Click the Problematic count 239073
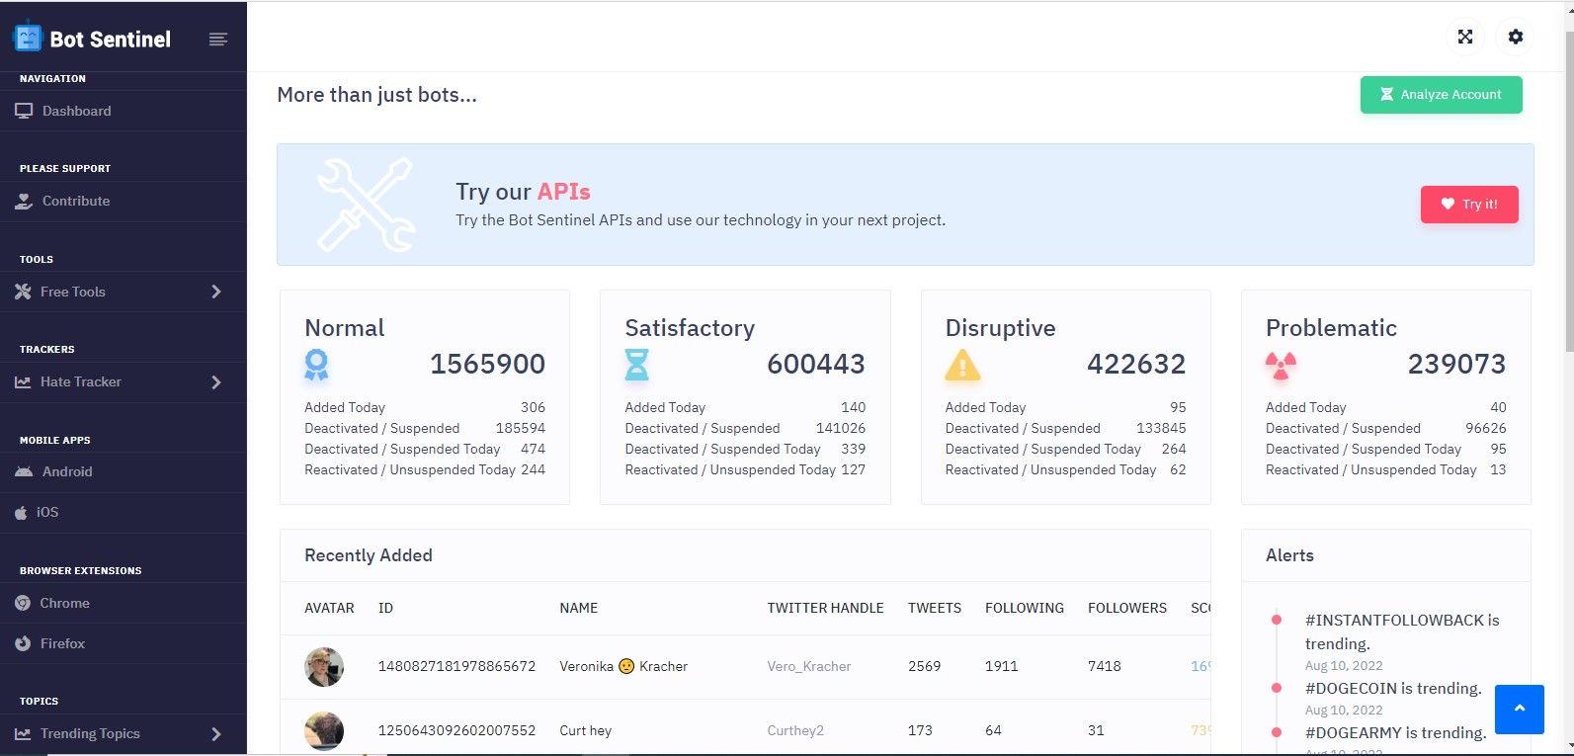The image size is (1574, 756). [1456, 364]
